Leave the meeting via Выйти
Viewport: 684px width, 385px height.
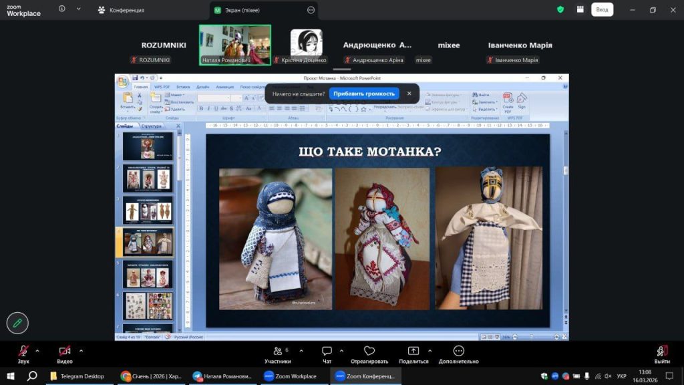click(662, 351)
